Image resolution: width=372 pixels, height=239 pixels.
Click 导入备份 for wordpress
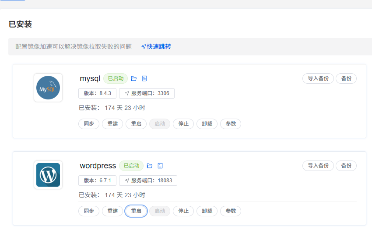[x=318, y=166]
